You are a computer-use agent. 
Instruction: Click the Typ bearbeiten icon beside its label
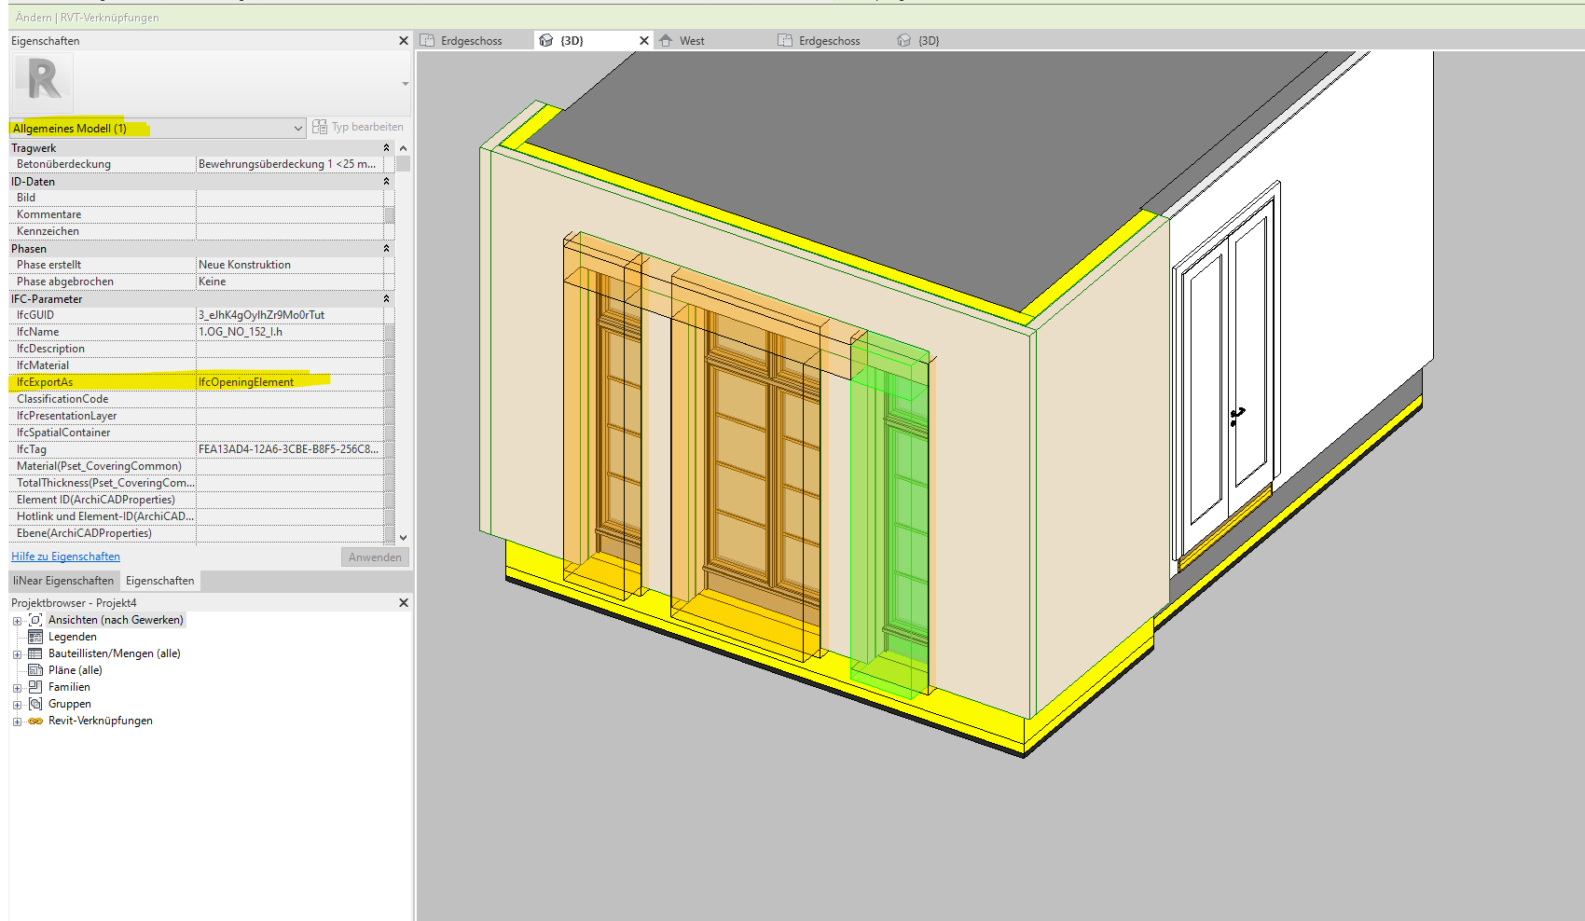pos(319,127)
